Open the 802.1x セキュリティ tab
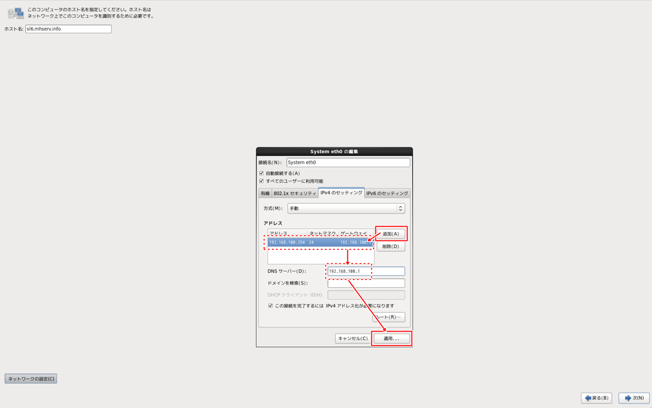Screen dimensions: 652x408 click(295, 194)
